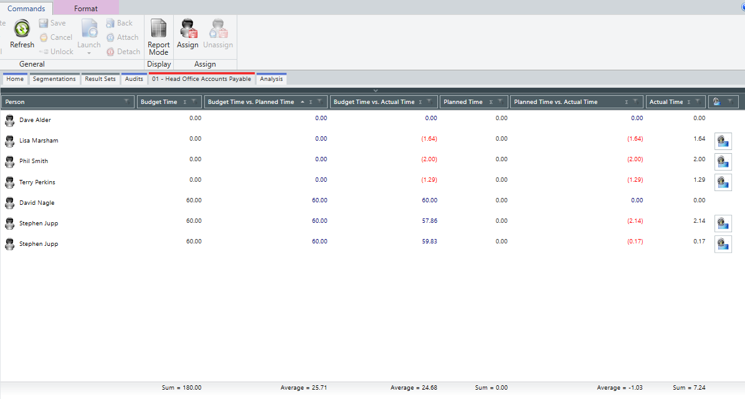The width and height of the screenshot is (745, 399).
Task: Open filter for Budget Time vs. Planned Time
Action: click(x=320, y=101)
